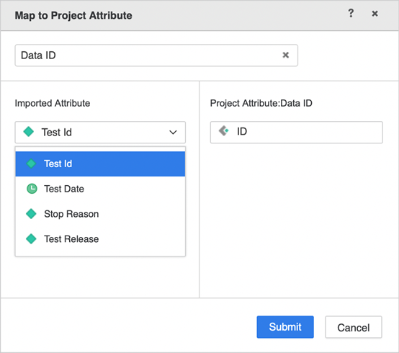
Task: Click diamond icon next to Stop Reason
Action: point(31,213)
